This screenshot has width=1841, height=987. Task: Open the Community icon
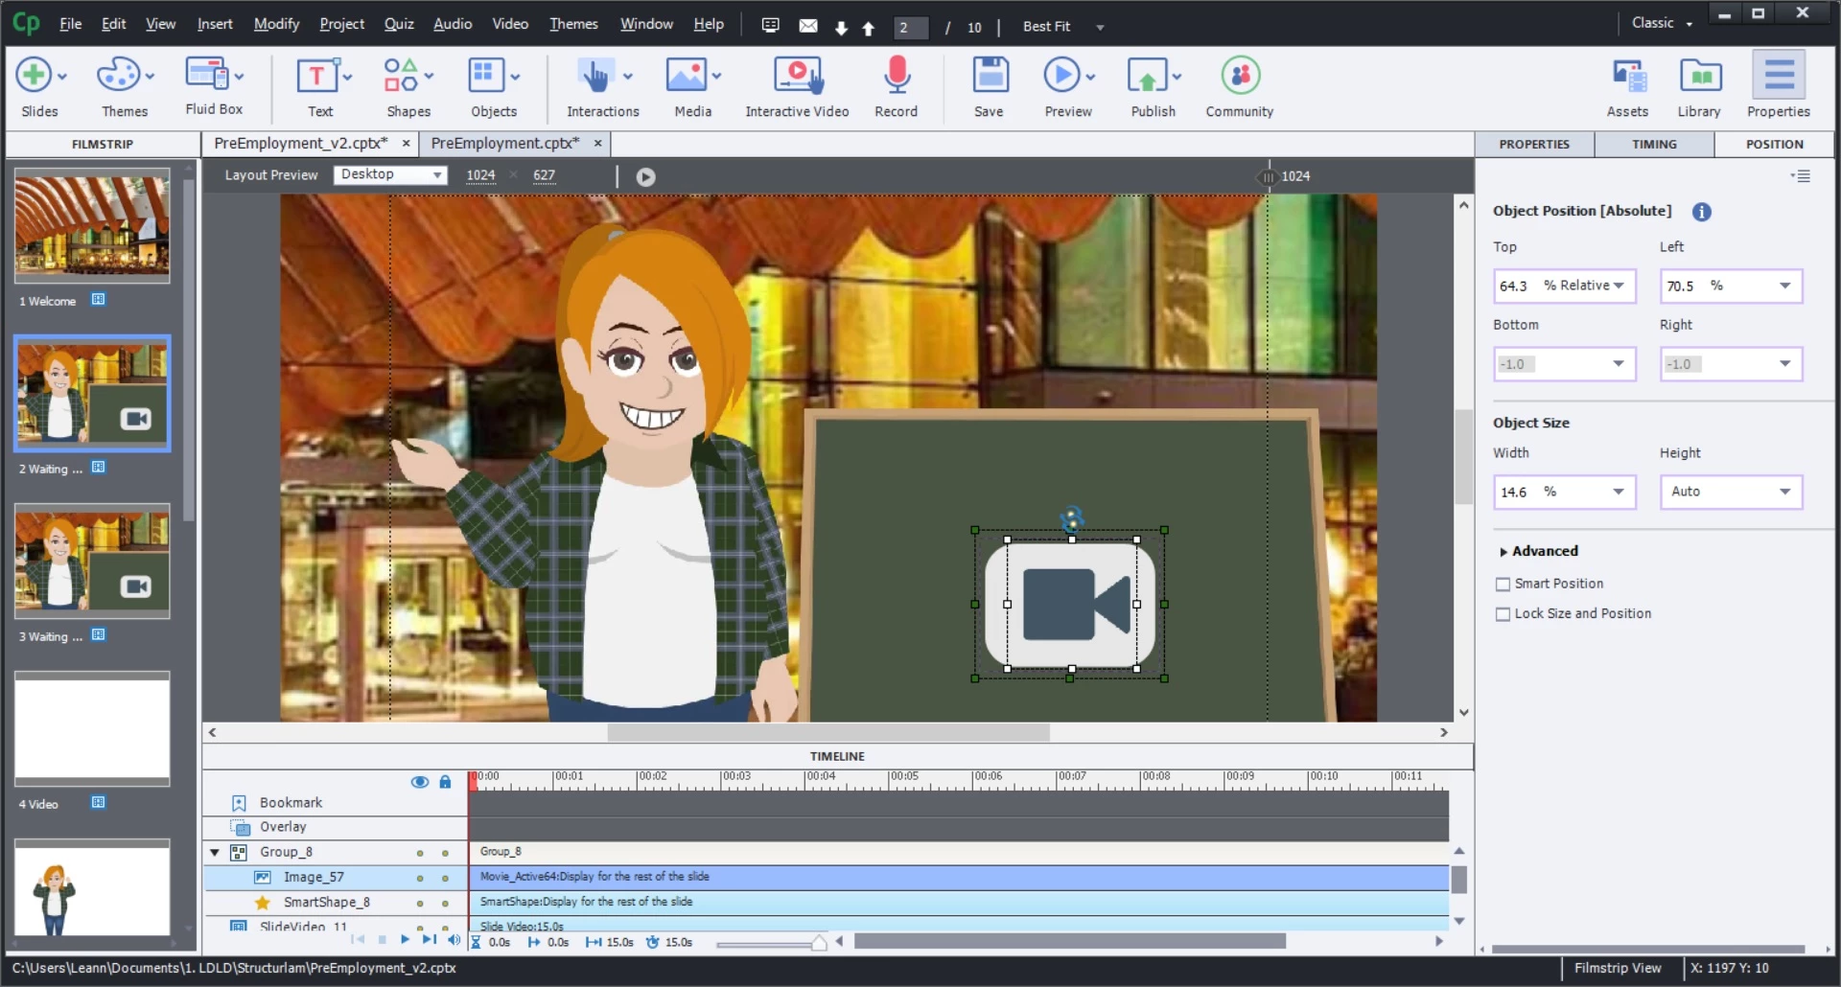[x=1240, y=77]
